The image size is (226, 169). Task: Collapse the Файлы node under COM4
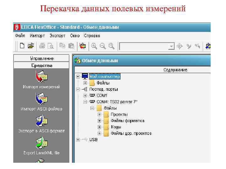pyautogui.click(x=92, y=108)
